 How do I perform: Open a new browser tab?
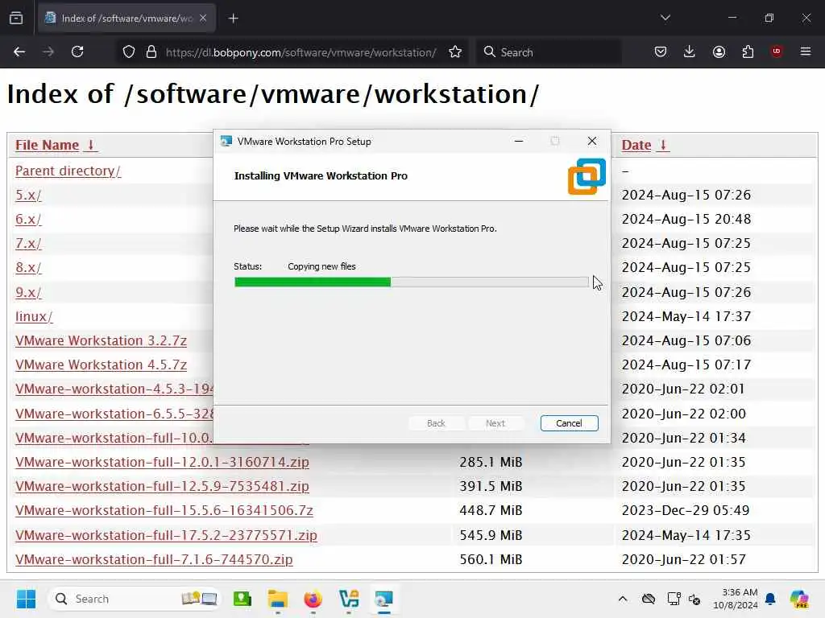[x=233, y=19]
